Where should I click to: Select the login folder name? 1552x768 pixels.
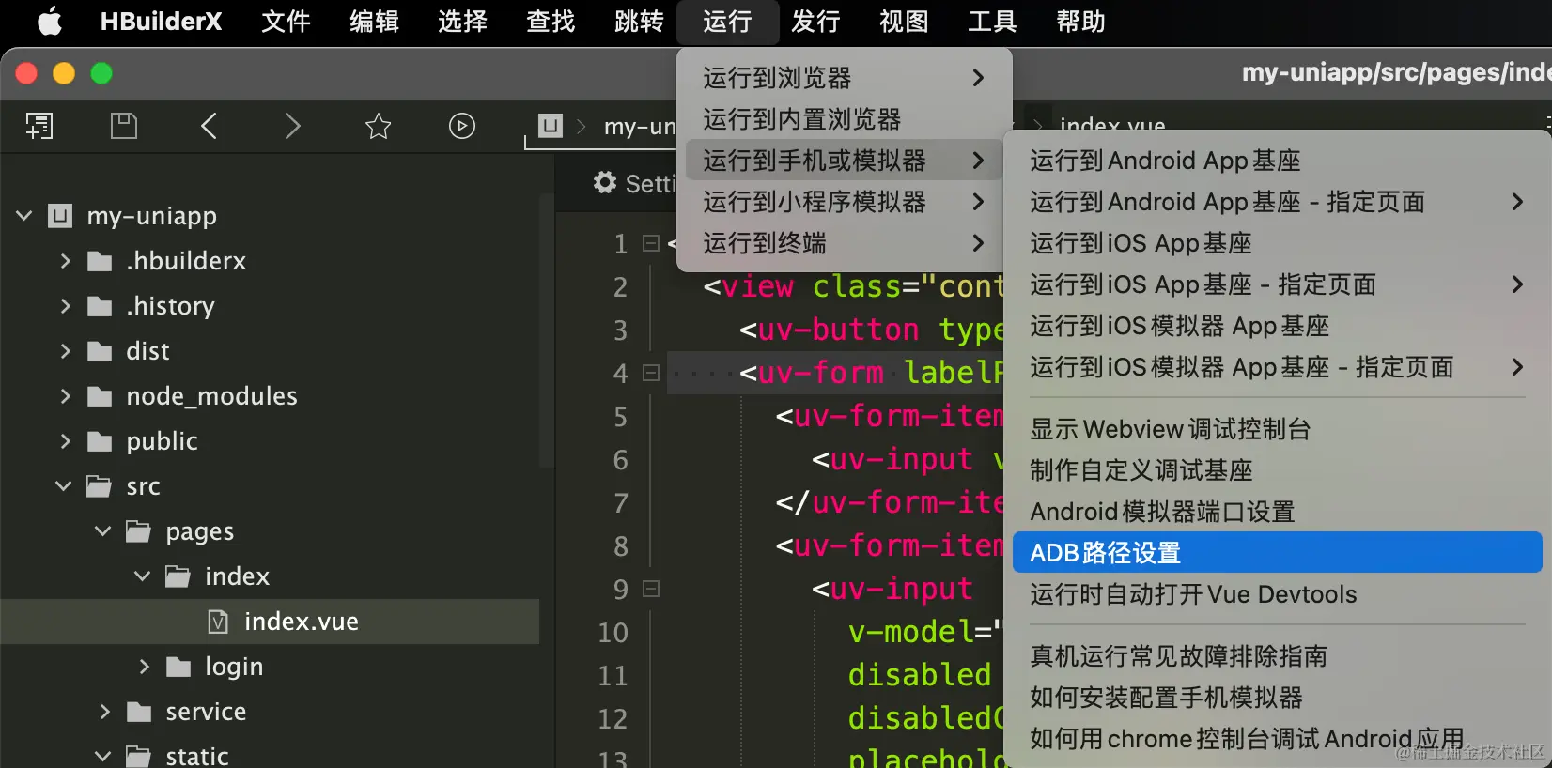click(234, 667)
